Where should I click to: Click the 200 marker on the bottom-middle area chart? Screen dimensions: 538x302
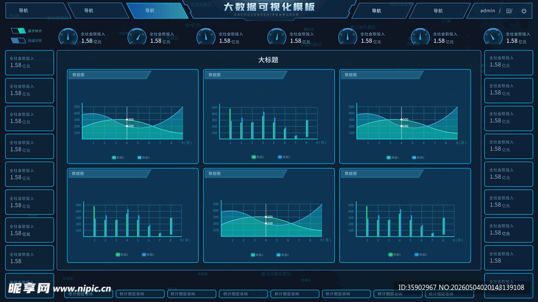click(266, 223)
